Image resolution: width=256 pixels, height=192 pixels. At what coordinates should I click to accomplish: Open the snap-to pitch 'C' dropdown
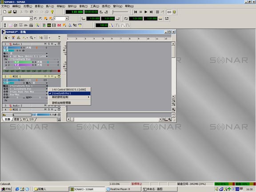point(67,19)
